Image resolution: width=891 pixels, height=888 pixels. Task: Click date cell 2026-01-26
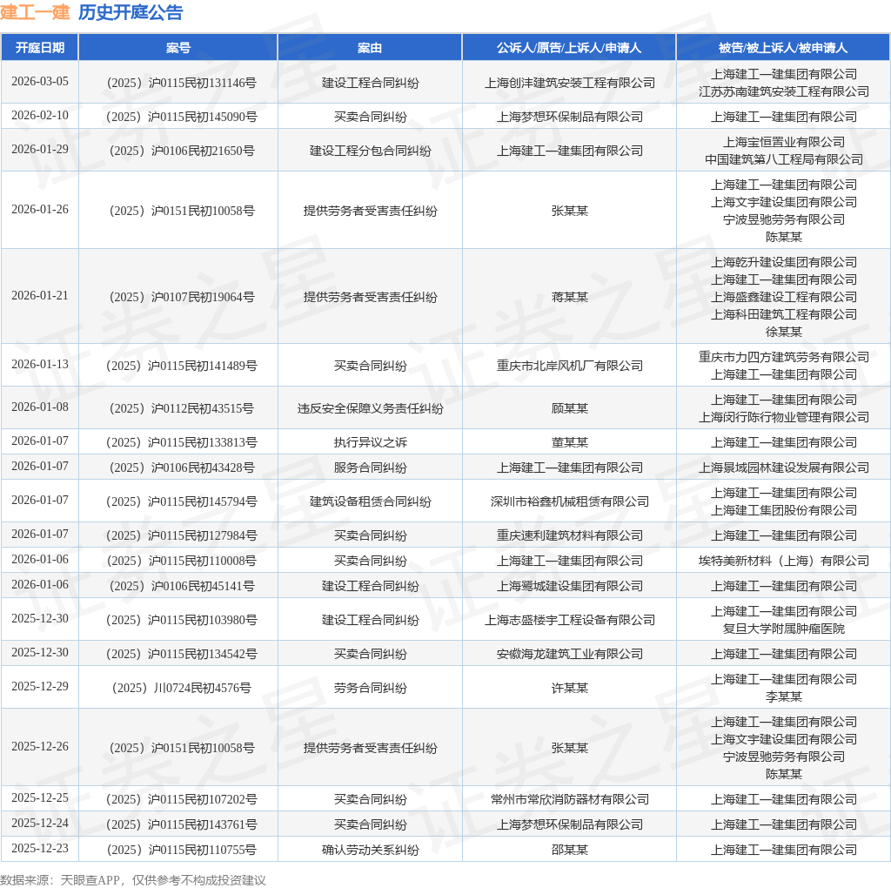click(x=40, y=209)
